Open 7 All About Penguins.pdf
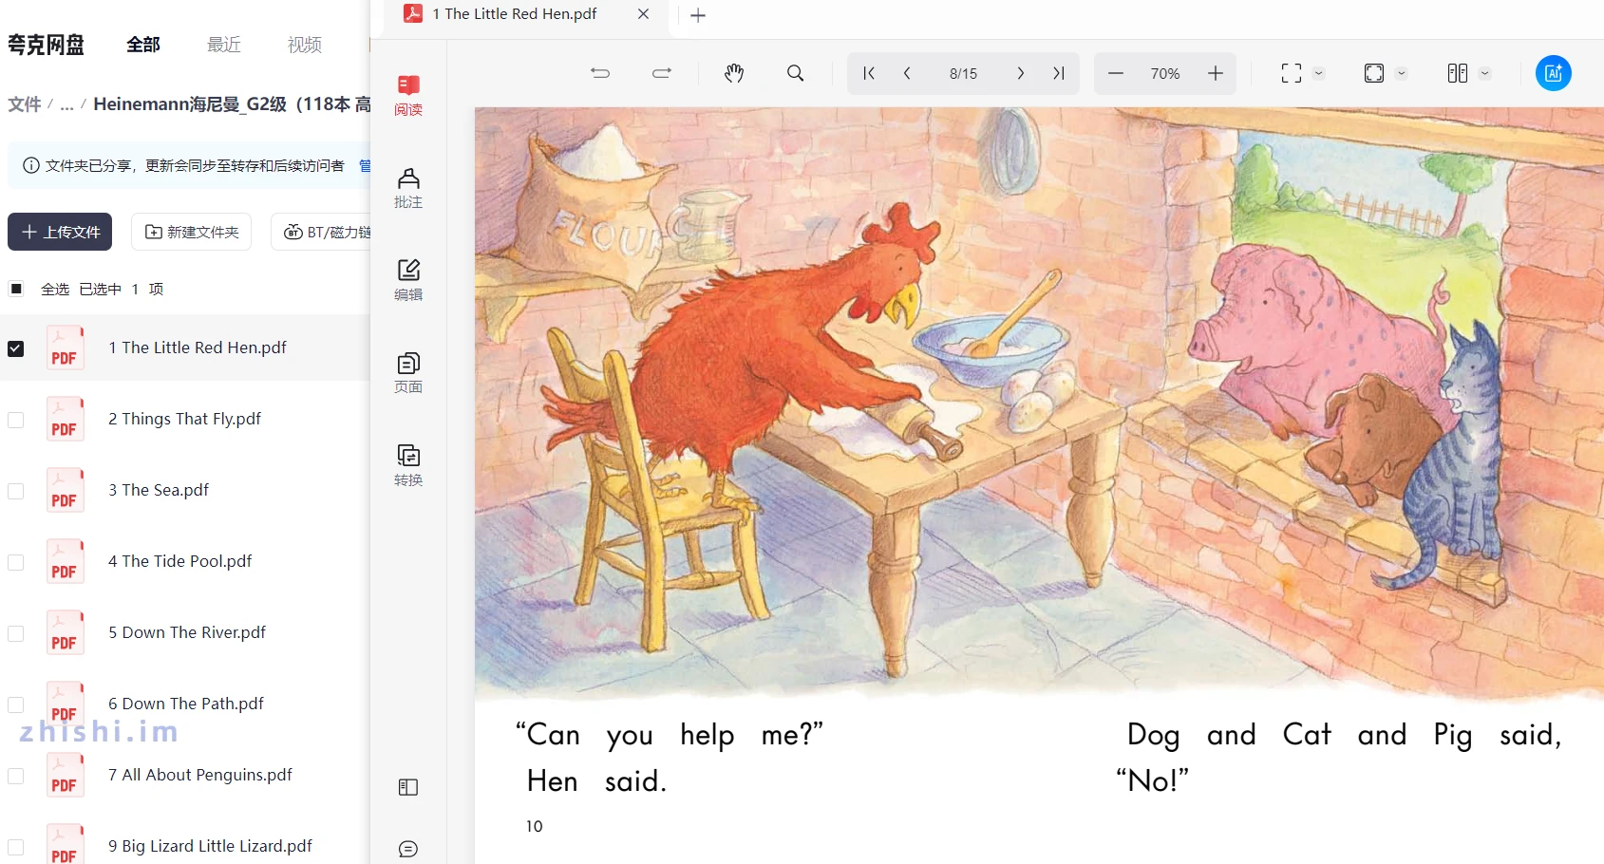 200,775
